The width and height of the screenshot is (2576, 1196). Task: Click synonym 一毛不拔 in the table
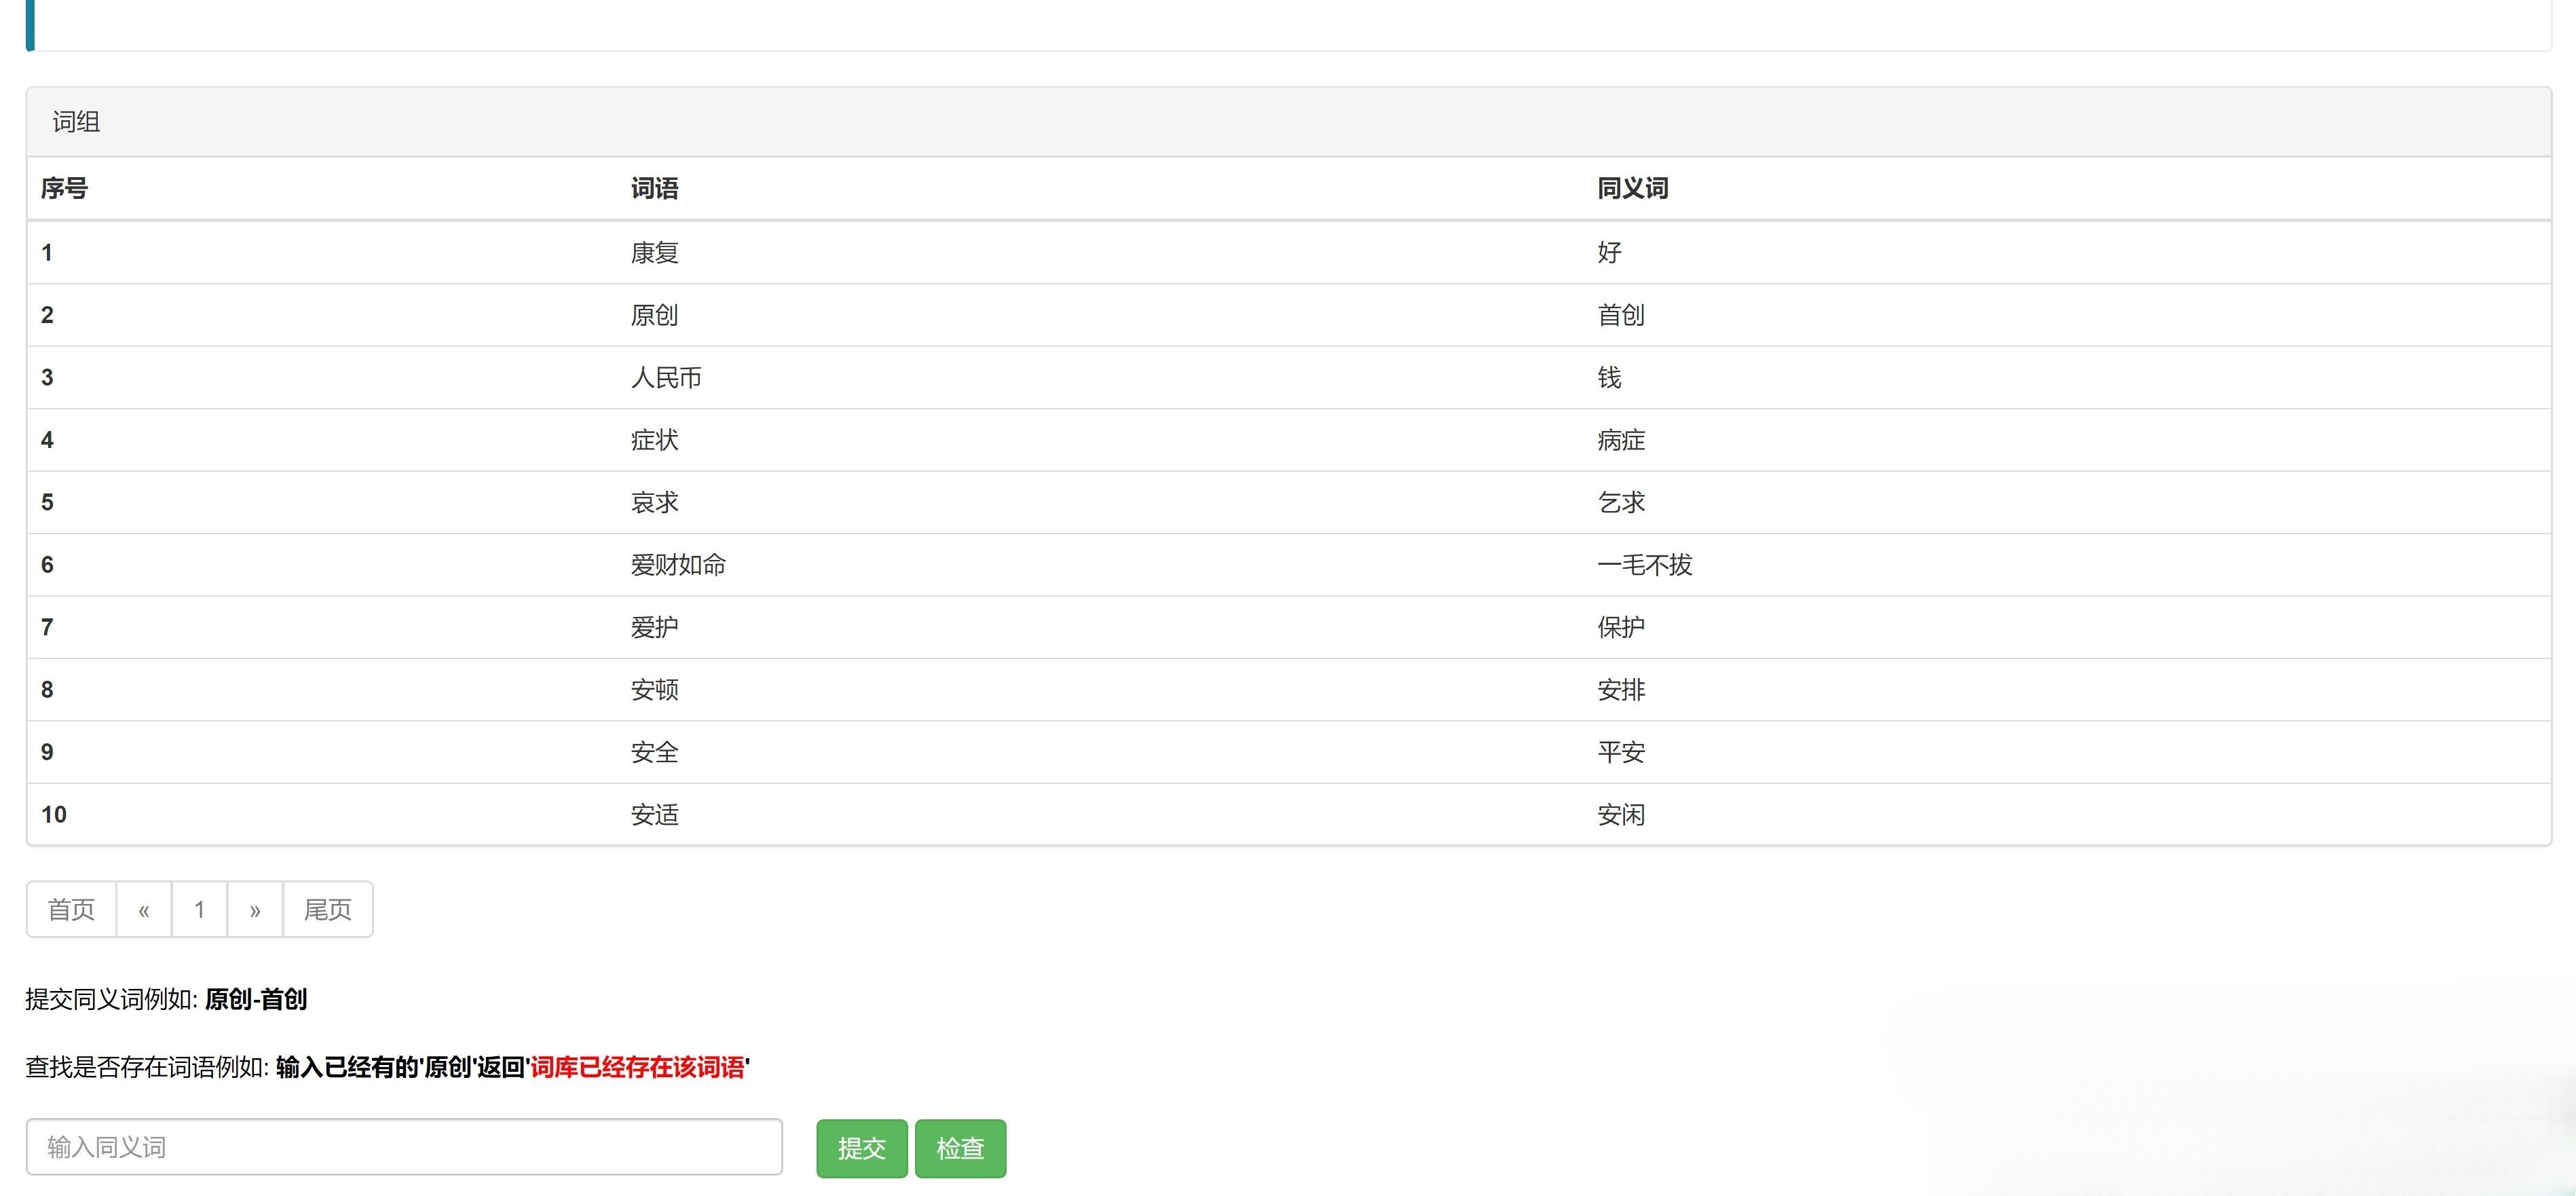click(1644, 565)
